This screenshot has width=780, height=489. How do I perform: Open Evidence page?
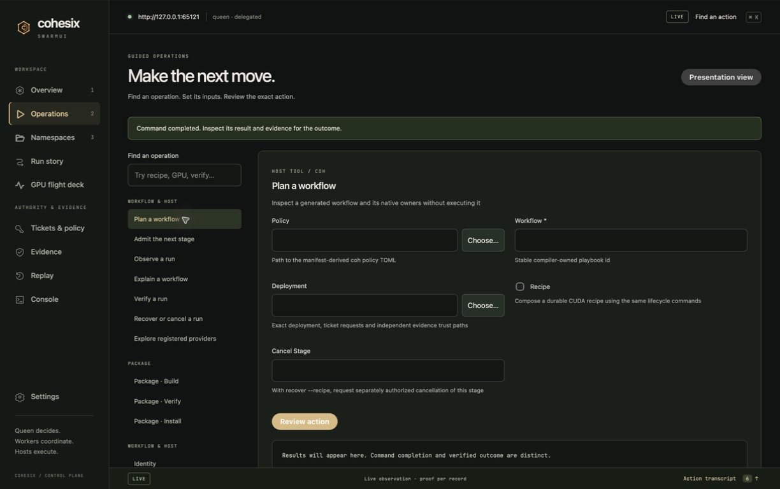[x=54, y=252]
